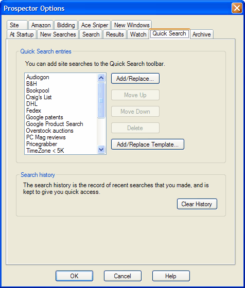Click the list scrollbar up arrow

pos(101,78)
